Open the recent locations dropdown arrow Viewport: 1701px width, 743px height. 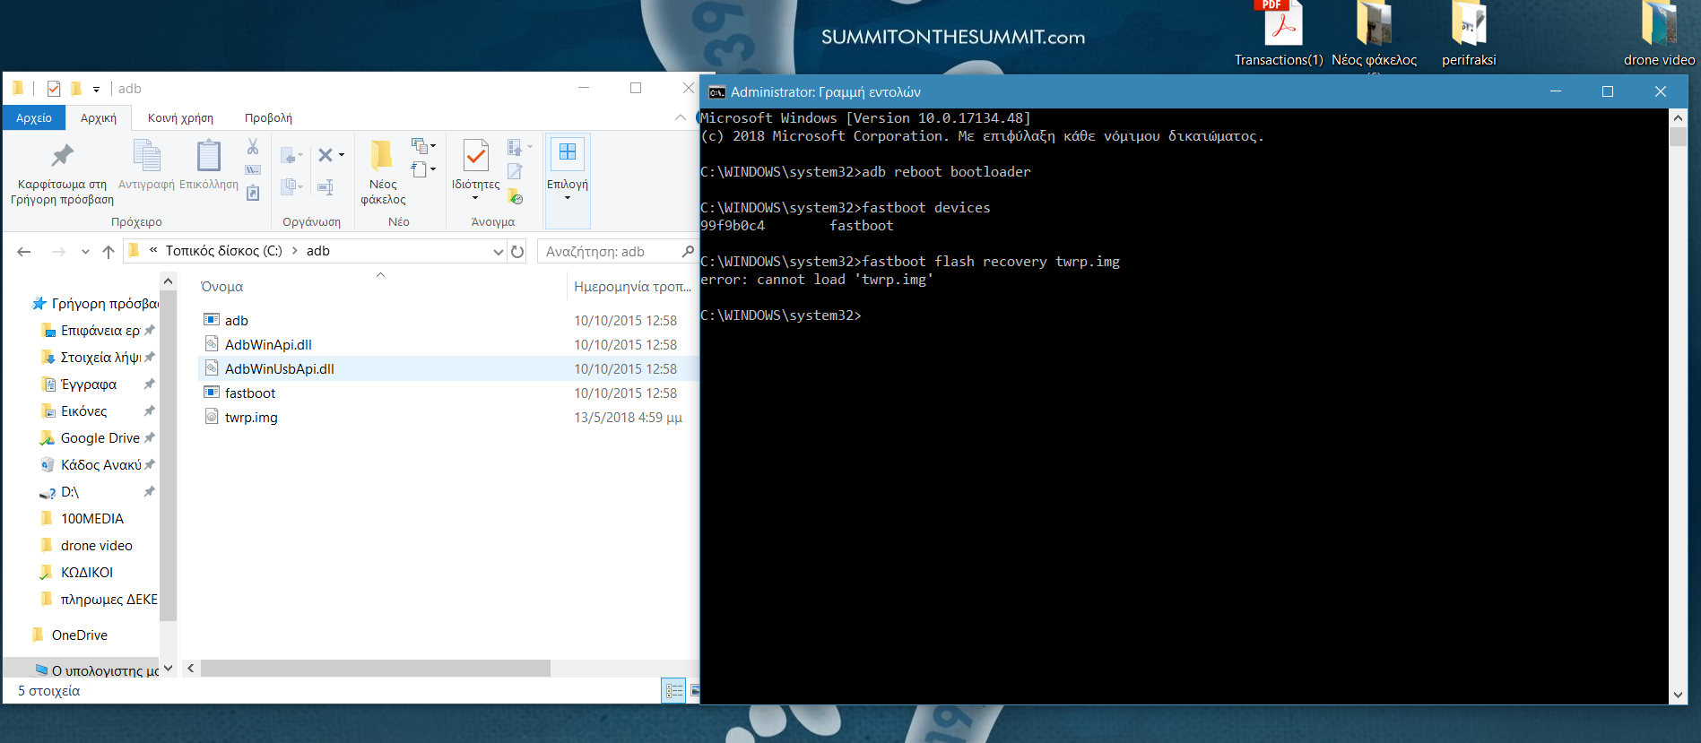coord(85,252)
